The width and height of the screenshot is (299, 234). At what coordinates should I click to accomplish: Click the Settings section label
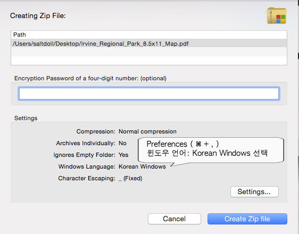point(26,118)
